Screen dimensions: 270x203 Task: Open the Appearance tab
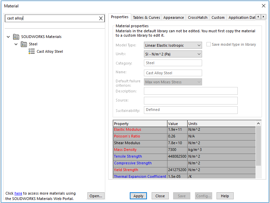click(173, 17)
